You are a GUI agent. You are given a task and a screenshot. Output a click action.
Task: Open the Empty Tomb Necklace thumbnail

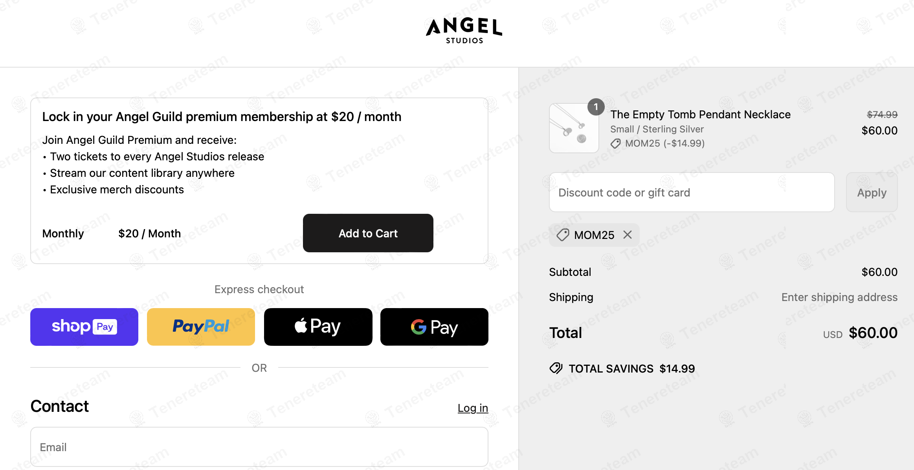(x=574, y=128)
